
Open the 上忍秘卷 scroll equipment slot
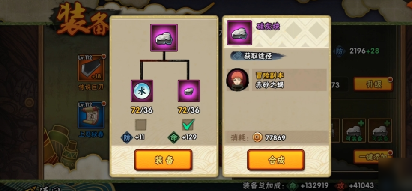(x=91, y=115)
